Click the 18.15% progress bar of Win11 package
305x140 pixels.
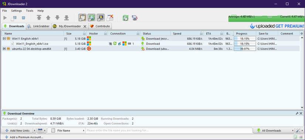point(245,39)
